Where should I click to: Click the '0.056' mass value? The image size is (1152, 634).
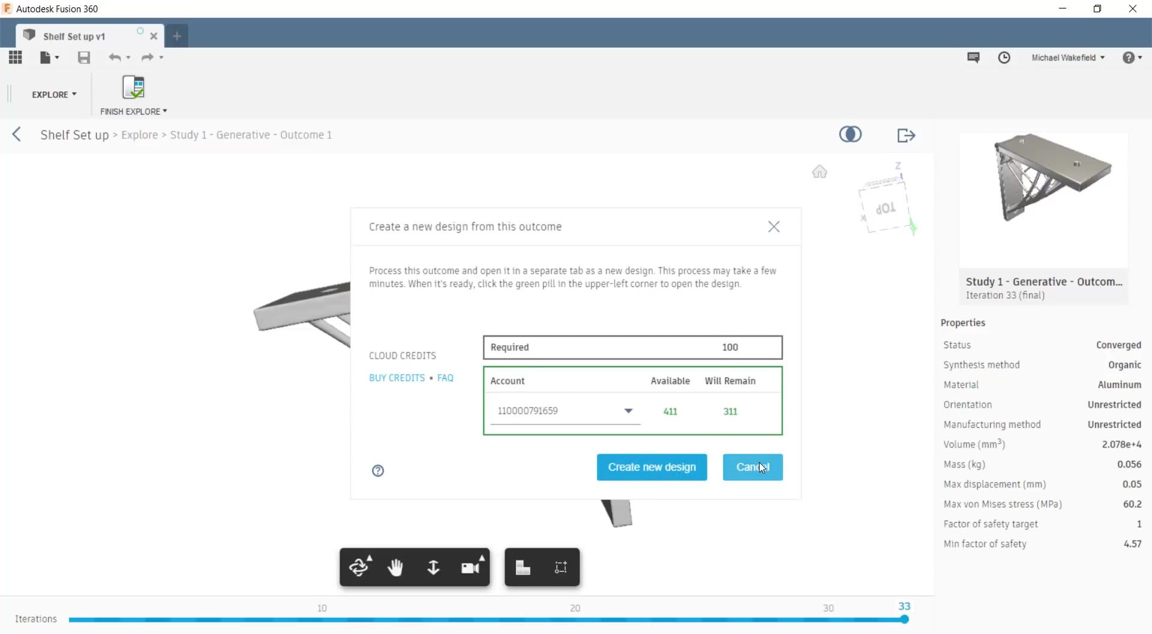click(x=1129, y=464)
